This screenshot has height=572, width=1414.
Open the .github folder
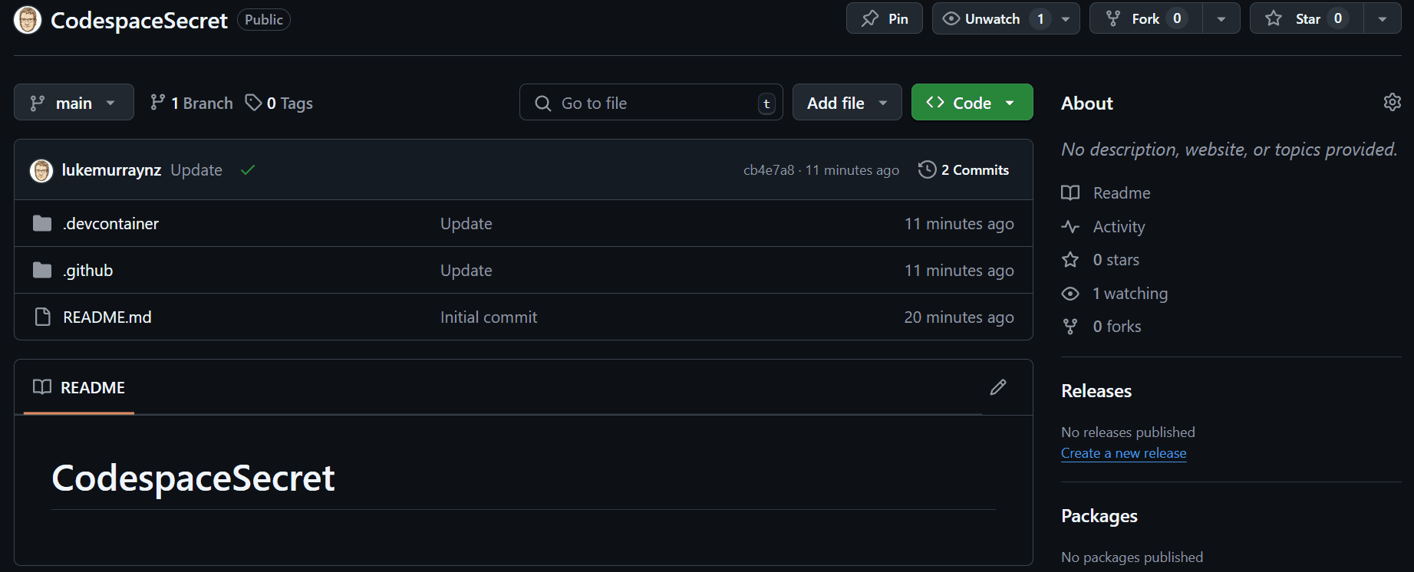[88, 271]
